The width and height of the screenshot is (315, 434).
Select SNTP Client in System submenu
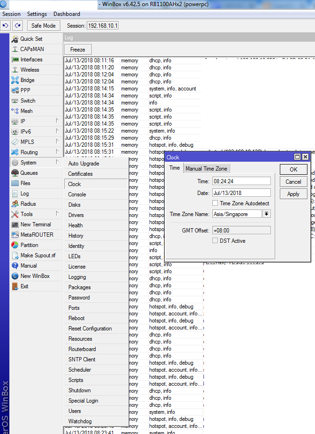pos(96,359)
